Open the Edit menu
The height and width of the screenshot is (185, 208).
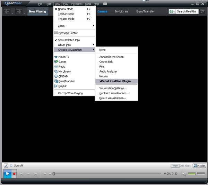(49, 4)
